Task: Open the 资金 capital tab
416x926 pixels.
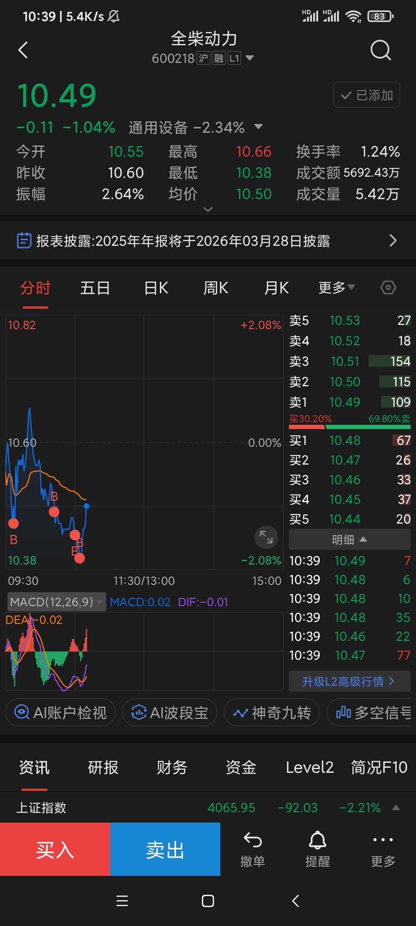Action: tap(241, 767)
